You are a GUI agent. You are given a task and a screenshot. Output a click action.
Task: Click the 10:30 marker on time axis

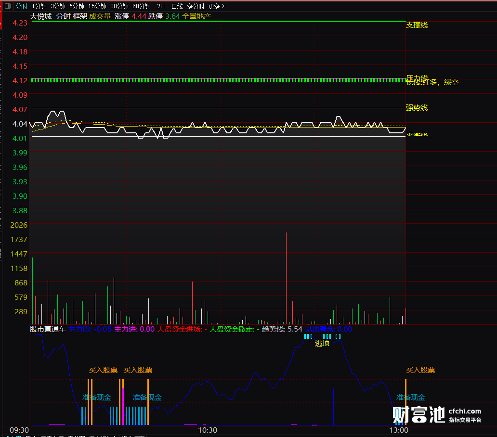click(208, 430)
